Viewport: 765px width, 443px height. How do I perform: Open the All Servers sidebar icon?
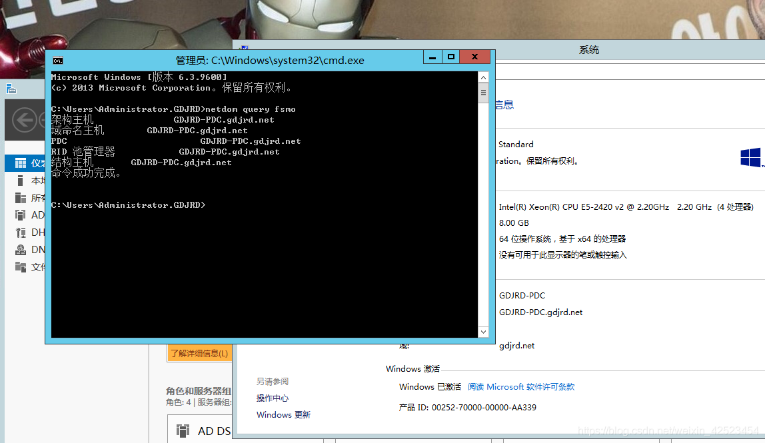[x=21, y=198]
